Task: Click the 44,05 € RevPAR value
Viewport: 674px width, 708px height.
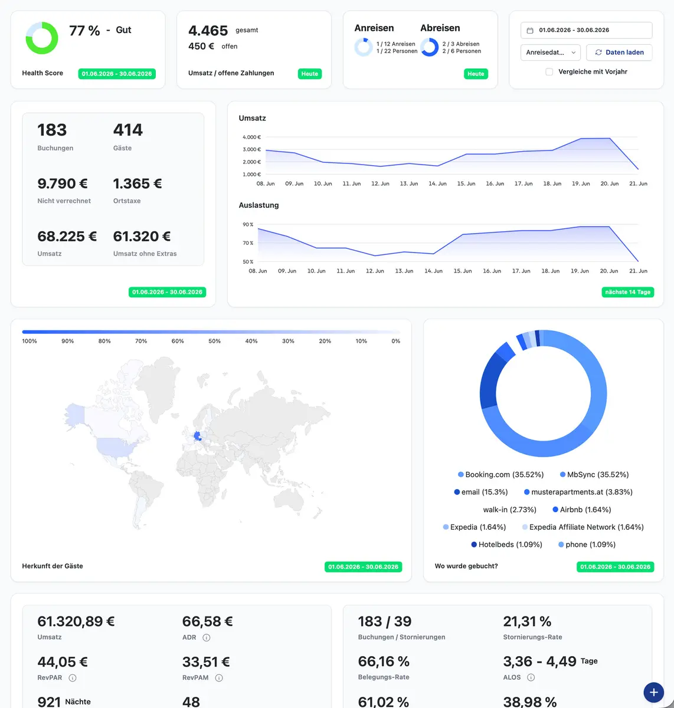Action: pyautogui.click(x=63, y=662)
